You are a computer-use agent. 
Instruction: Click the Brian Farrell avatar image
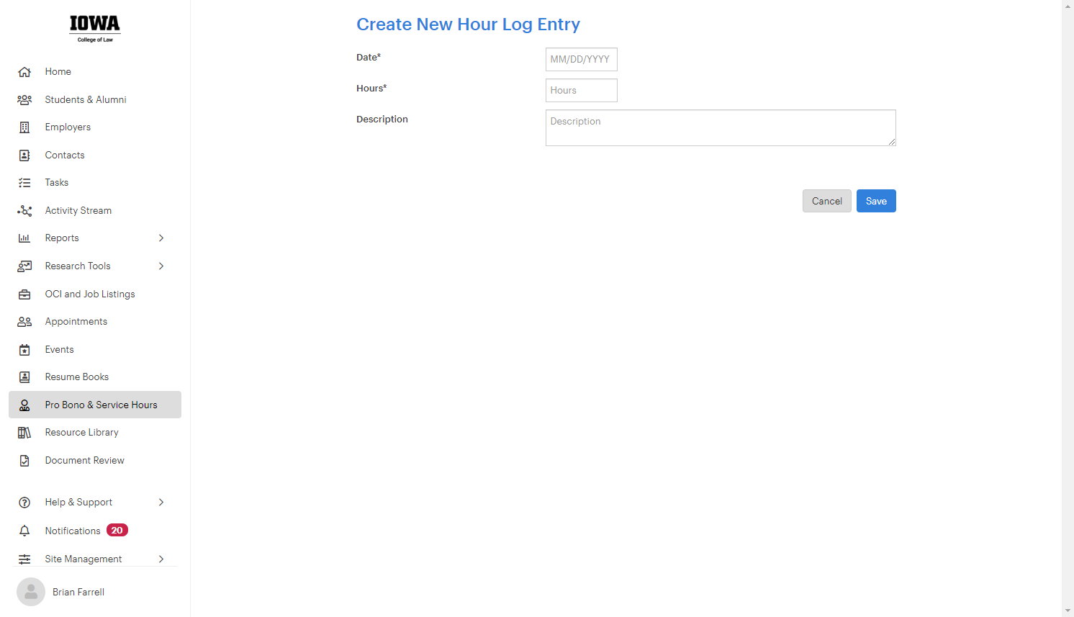coord(31,592)
